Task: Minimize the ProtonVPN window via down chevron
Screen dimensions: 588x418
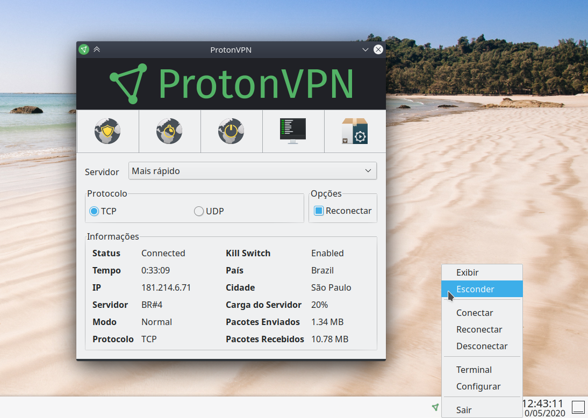Action: click(365, 49)
